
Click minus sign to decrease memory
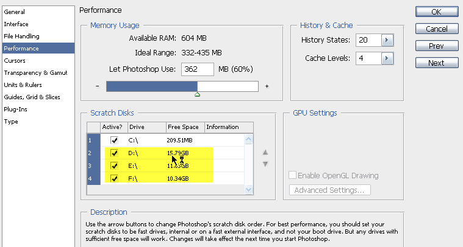pos(98,86)
